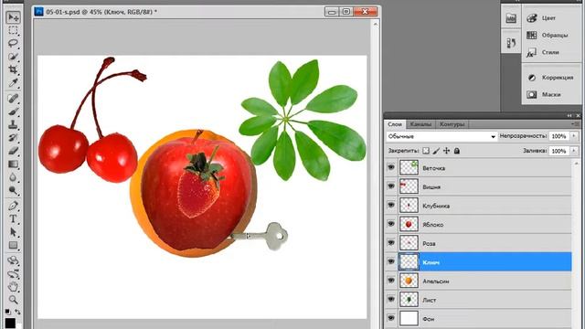The width and height of the screenshot is (585, 329).
Task: Select the Rectangular Marquee tool
Action: click(13, 30)
